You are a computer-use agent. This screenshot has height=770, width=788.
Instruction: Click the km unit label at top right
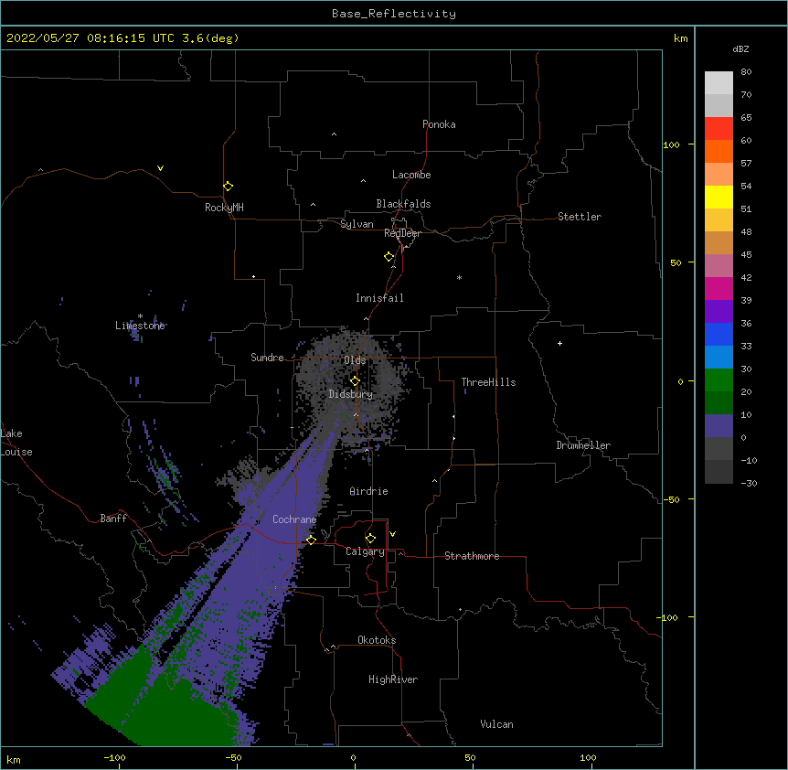681,38
